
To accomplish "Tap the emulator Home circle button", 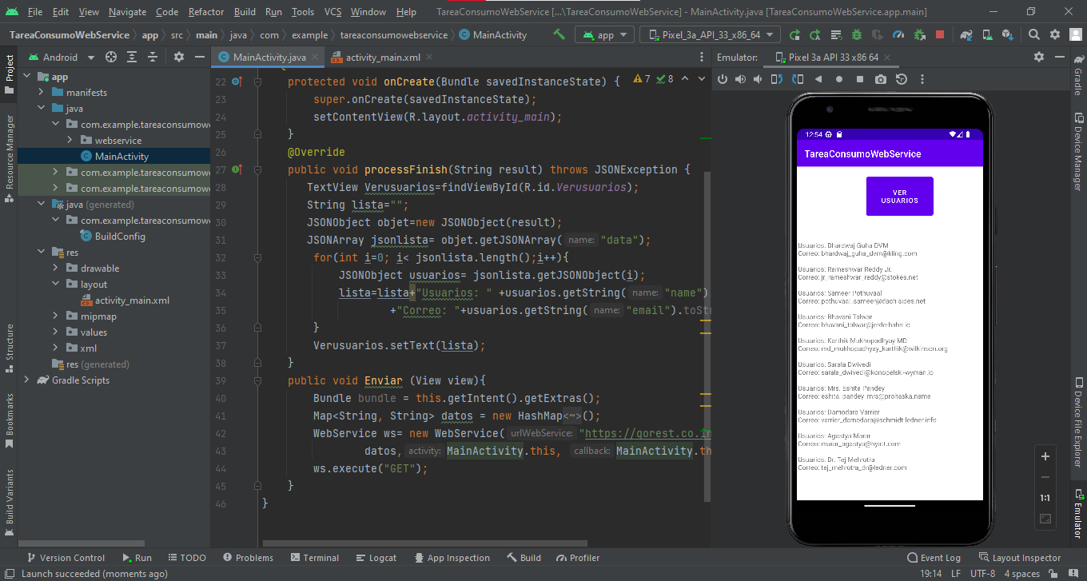I will (839, 79).
